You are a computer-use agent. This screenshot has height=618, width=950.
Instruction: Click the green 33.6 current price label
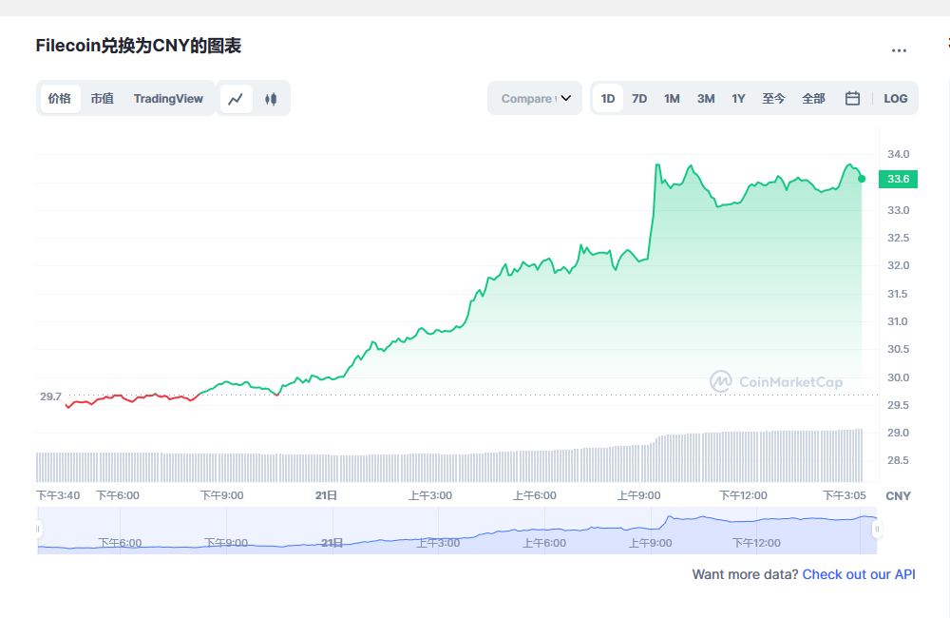(x=898, y=179)
